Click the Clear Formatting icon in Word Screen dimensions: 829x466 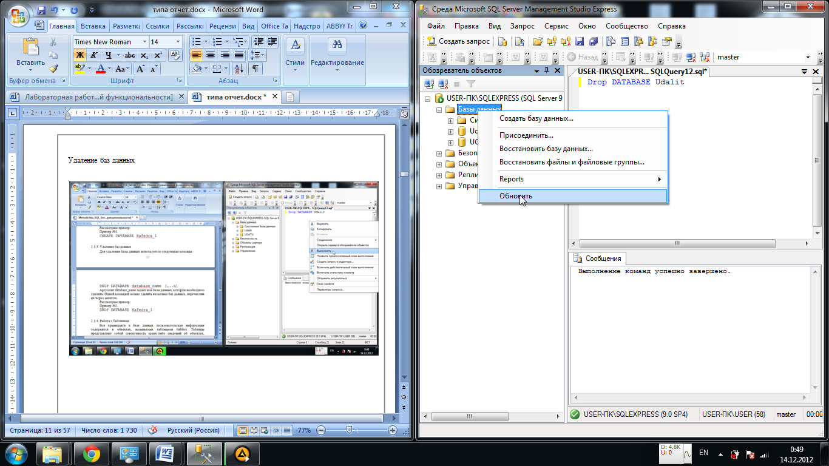pyautogui.click(x=175, y=55)
